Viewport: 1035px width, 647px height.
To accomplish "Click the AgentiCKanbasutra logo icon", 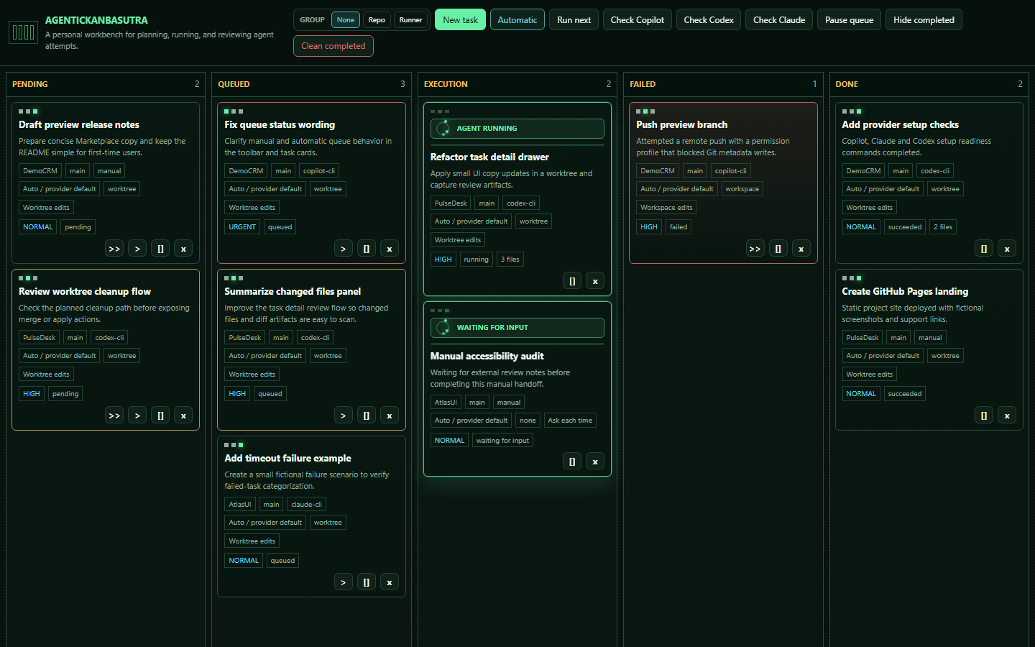I will [23, 32].
